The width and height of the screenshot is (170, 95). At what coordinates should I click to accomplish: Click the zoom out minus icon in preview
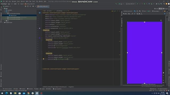click(163, 78)
